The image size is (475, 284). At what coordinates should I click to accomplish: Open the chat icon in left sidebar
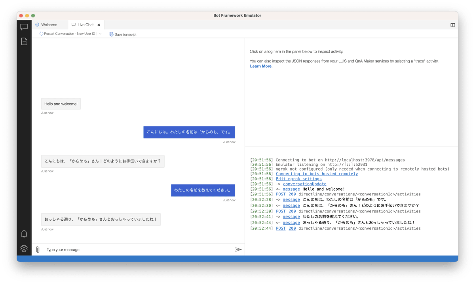tap(24, 27)
